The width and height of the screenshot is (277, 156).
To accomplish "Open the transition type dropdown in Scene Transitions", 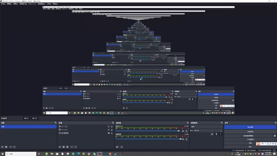I will click(x=206, y=127).
